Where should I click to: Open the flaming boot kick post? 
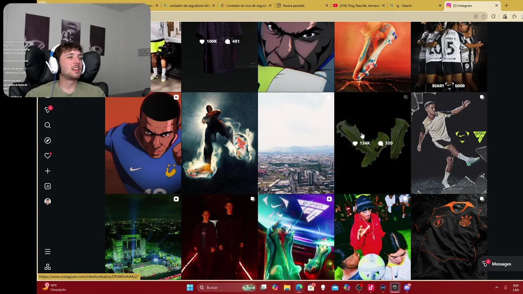tap(219, 143)
